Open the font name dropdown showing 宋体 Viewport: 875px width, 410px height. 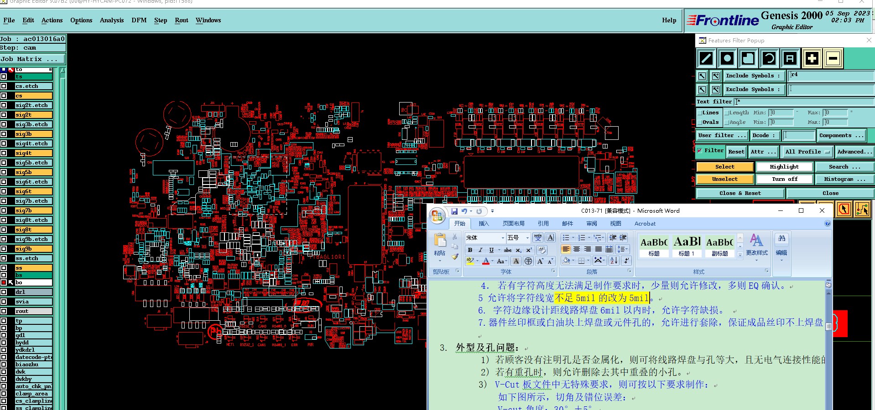503,238
